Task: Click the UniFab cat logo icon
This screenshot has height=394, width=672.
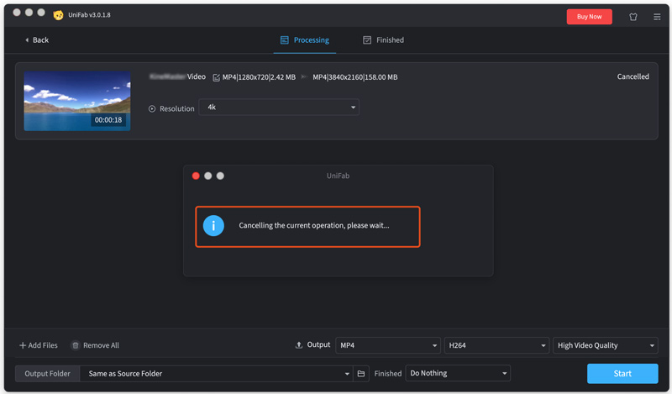Action: pos(58,15)
